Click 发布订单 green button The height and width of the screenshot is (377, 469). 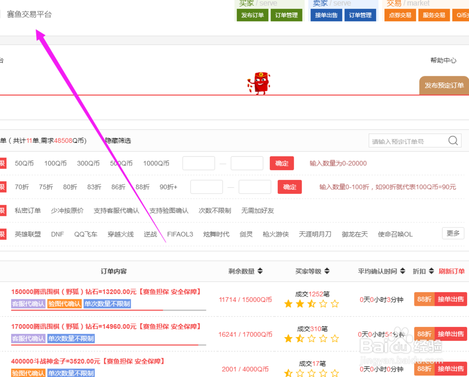coord(252,15)
